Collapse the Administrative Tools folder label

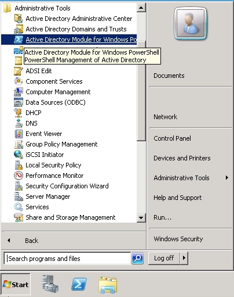pyautogui.click(x=42, y=8)
